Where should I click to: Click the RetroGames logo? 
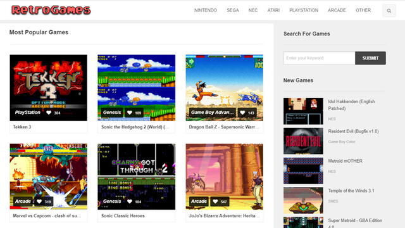51,10
